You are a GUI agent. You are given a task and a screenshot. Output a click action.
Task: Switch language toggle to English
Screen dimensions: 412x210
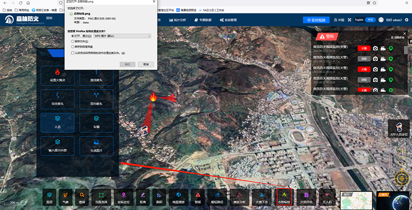pyautogui.click(x=359, y=20)
